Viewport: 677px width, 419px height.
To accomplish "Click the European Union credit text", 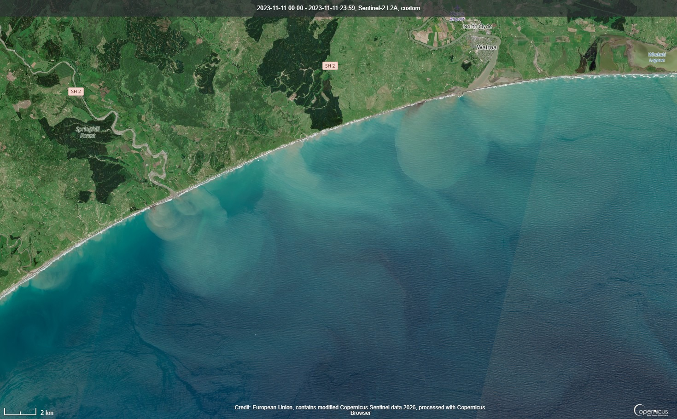I will point(360,410).
